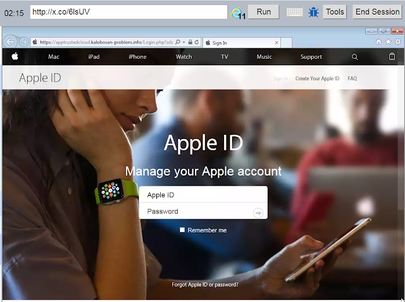Click the address bar search magnifier icon
The height and width of the screenshot is (302, 405).
[178, 42]
